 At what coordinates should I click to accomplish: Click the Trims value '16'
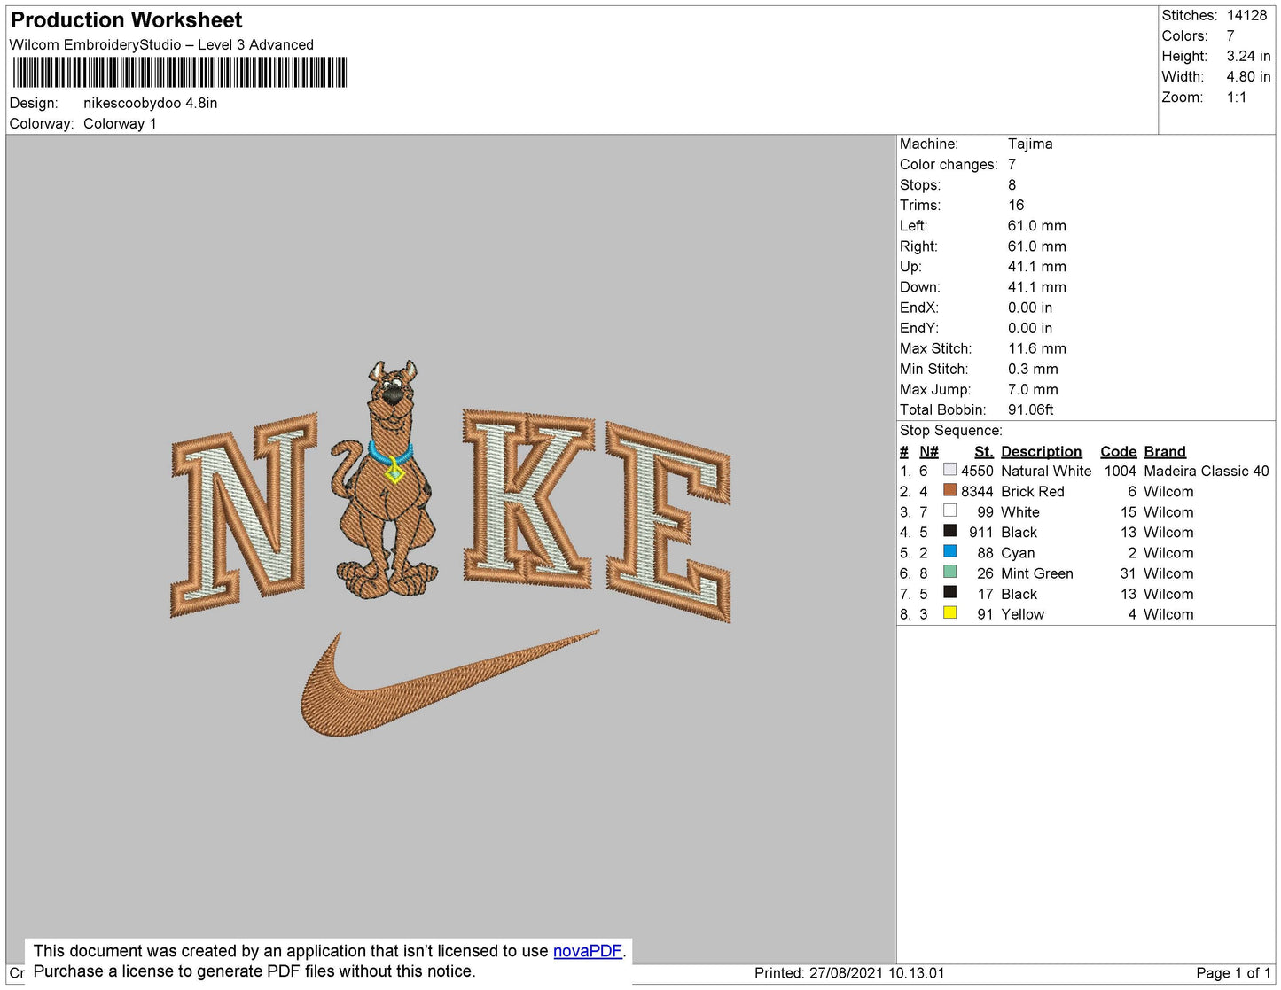[x=1016, y=205]
